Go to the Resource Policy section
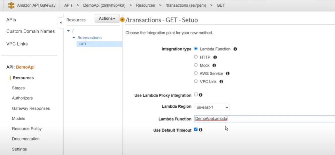 (27, 129)
